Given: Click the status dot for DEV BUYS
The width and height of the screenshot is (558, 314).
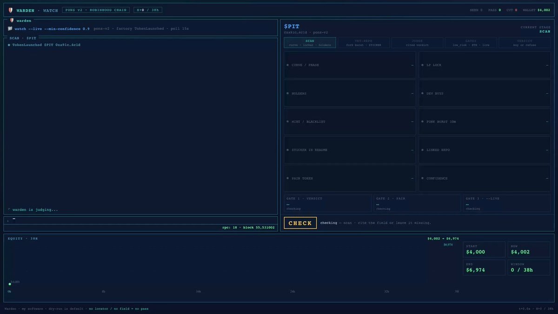Looking at the screenshot, I should [422, 94].
